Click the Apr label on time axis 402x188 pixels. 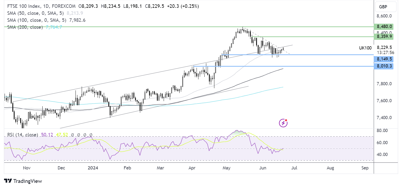pos(192,168)
